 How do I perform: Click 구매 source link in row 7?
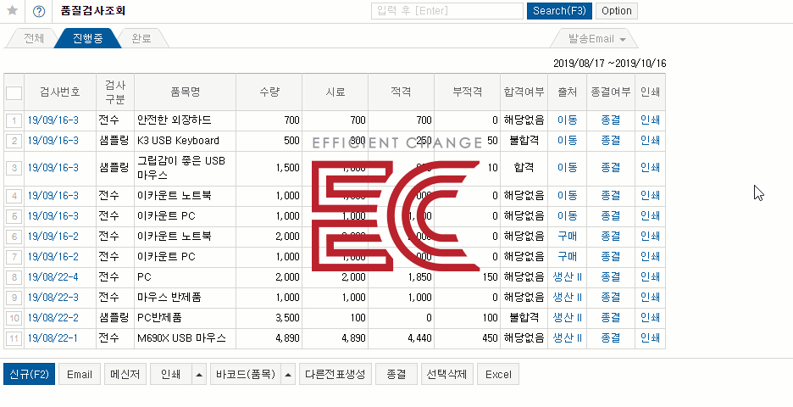tap(567, 257)
